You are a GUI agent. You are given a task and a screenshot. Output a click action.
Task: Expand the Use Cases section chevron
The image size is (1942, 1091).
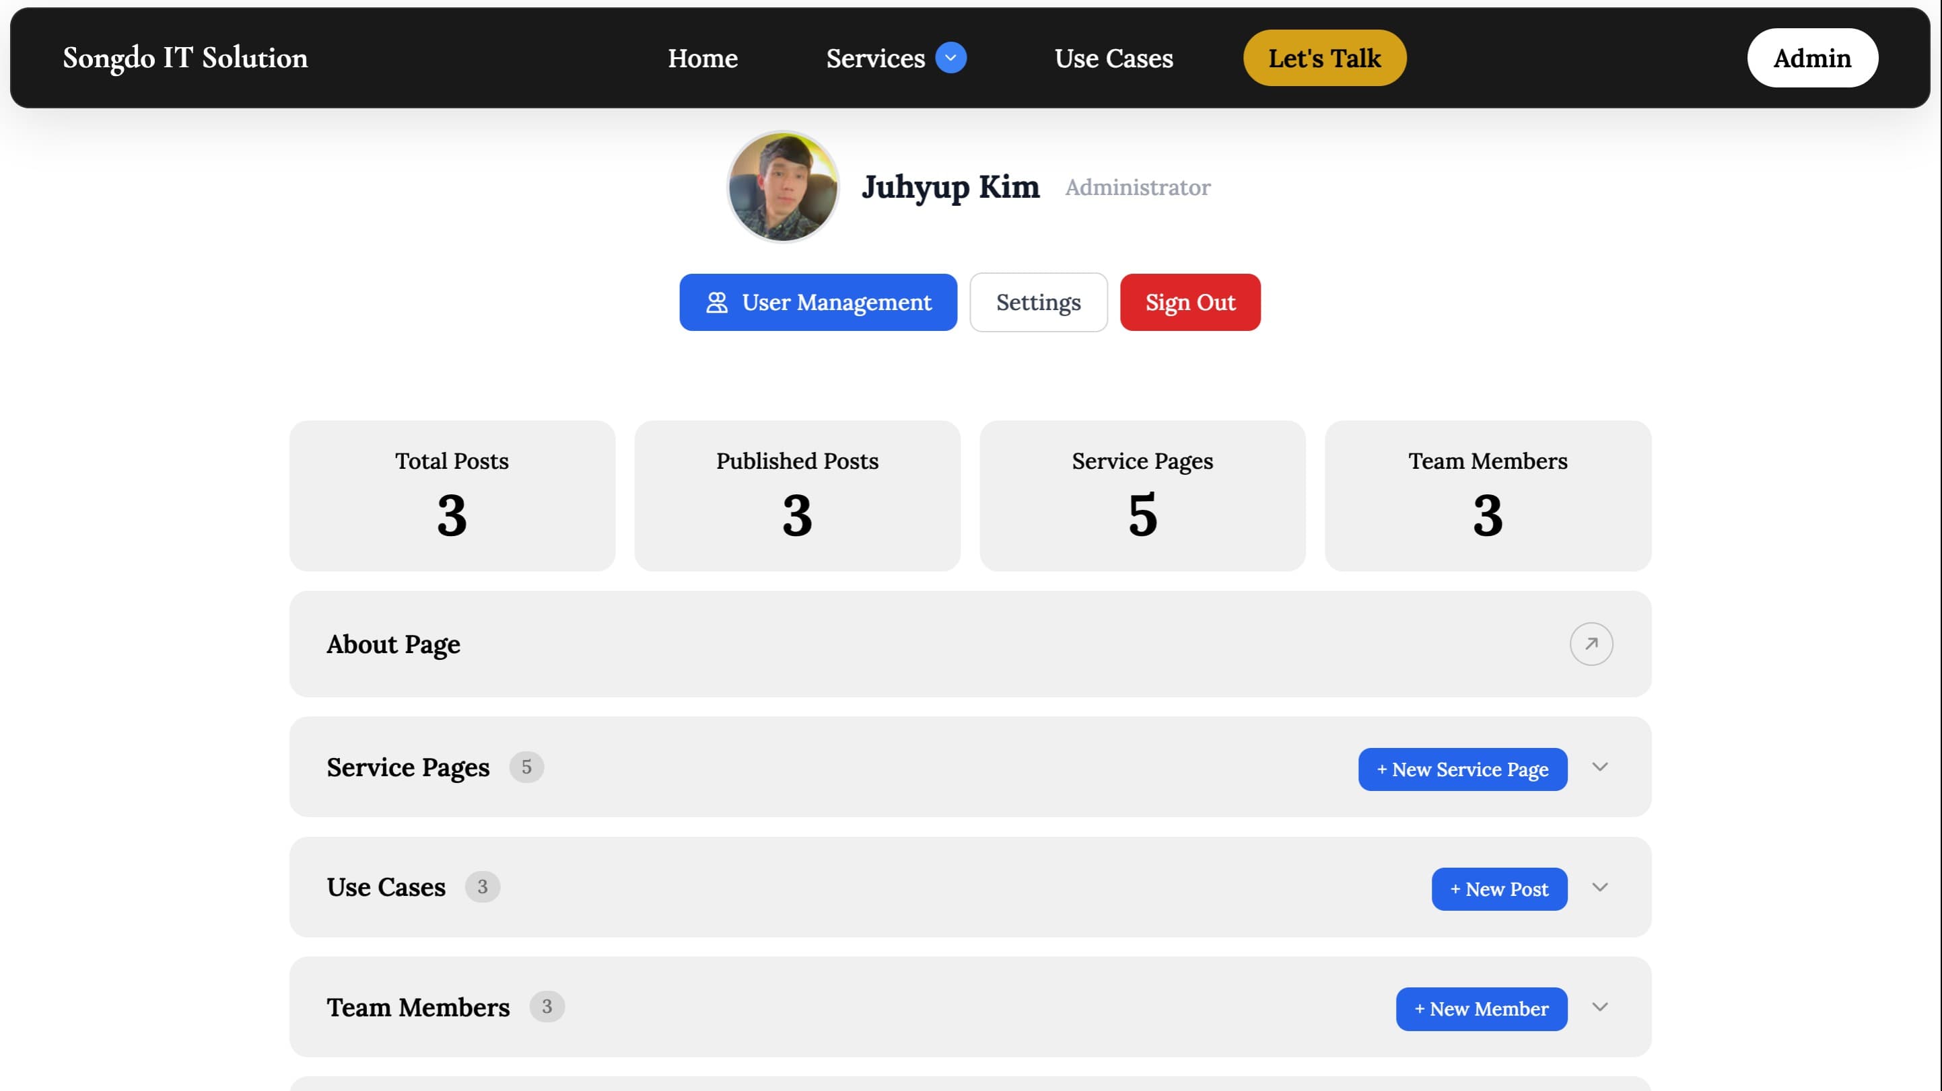(x=1600, y=887)
